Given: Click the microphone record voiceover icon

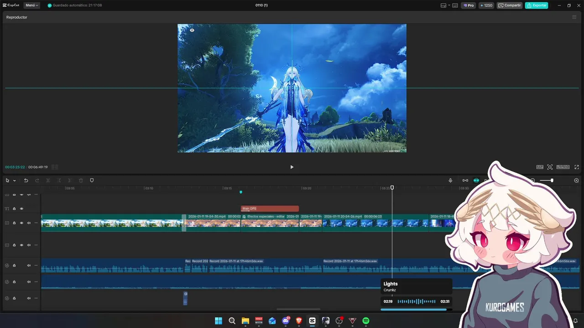Looking at the screenshot, I should tap(450, 180).
